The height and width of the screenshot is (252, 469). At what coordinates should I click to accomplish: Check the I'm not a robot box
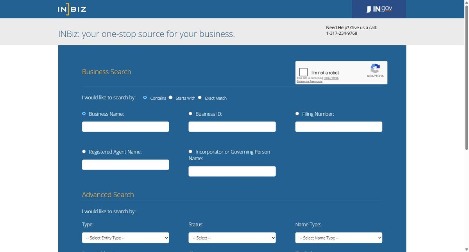pos(303,72)
